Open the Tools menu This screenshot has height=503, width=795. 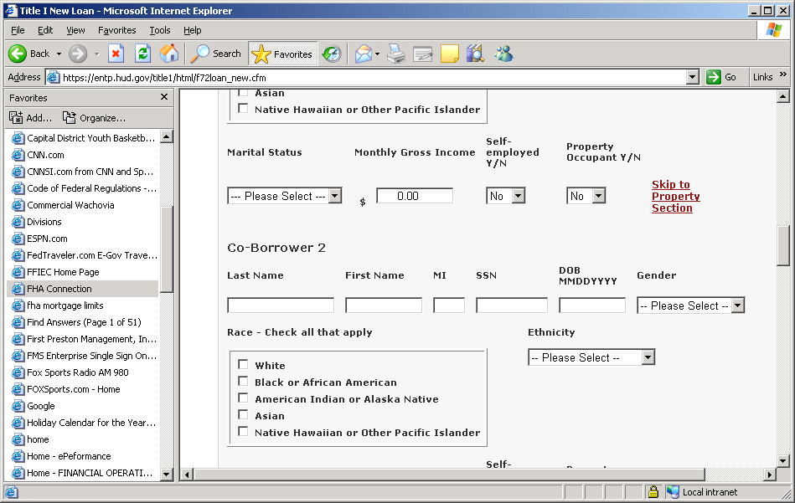159,30
